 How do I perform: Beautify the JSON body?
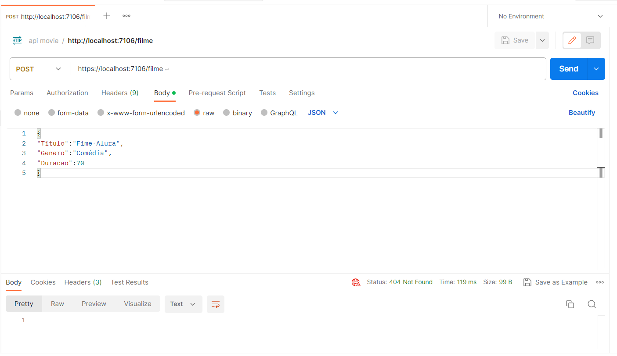click(x=582, y=113)
